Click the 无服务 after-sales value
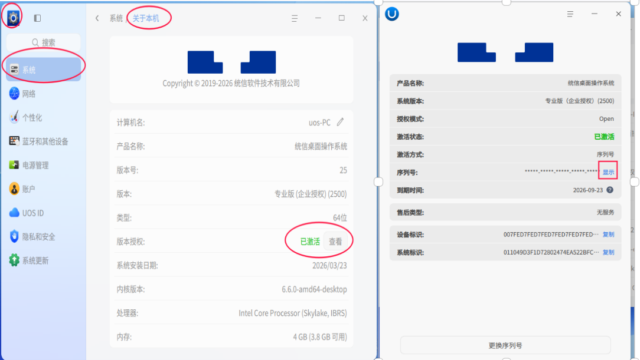640x360 pixels. [605, 213]
